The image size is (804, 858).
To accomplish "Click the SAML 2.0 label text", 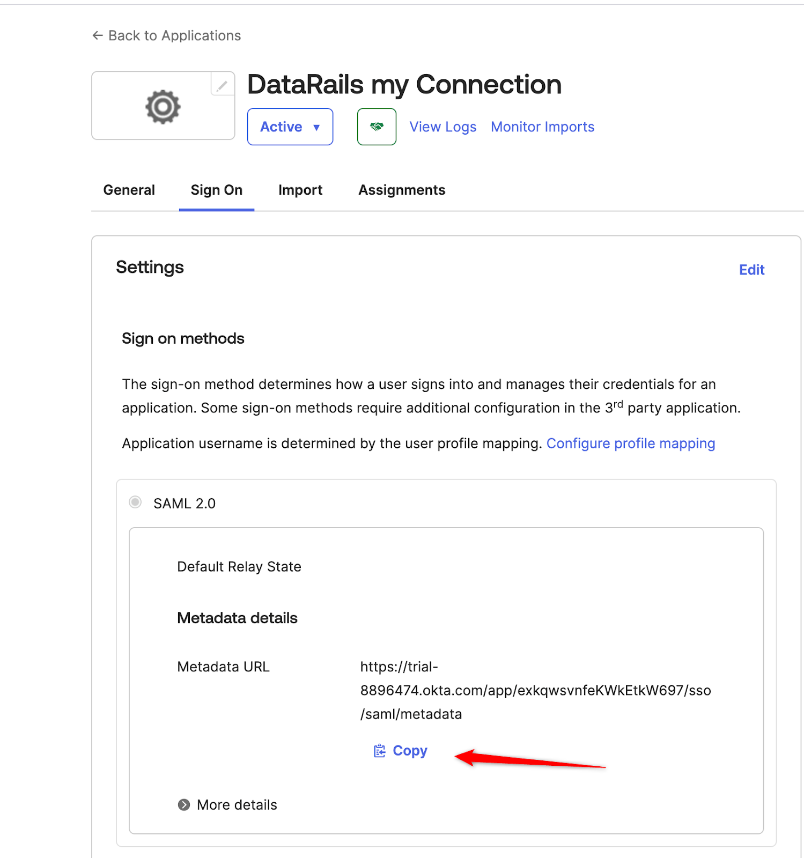I will tap(185, 504).
